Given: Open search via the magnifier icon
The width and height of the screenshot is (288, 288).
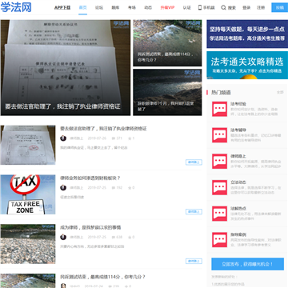Looking at the screenshot, I should click(x=223, y=8).
